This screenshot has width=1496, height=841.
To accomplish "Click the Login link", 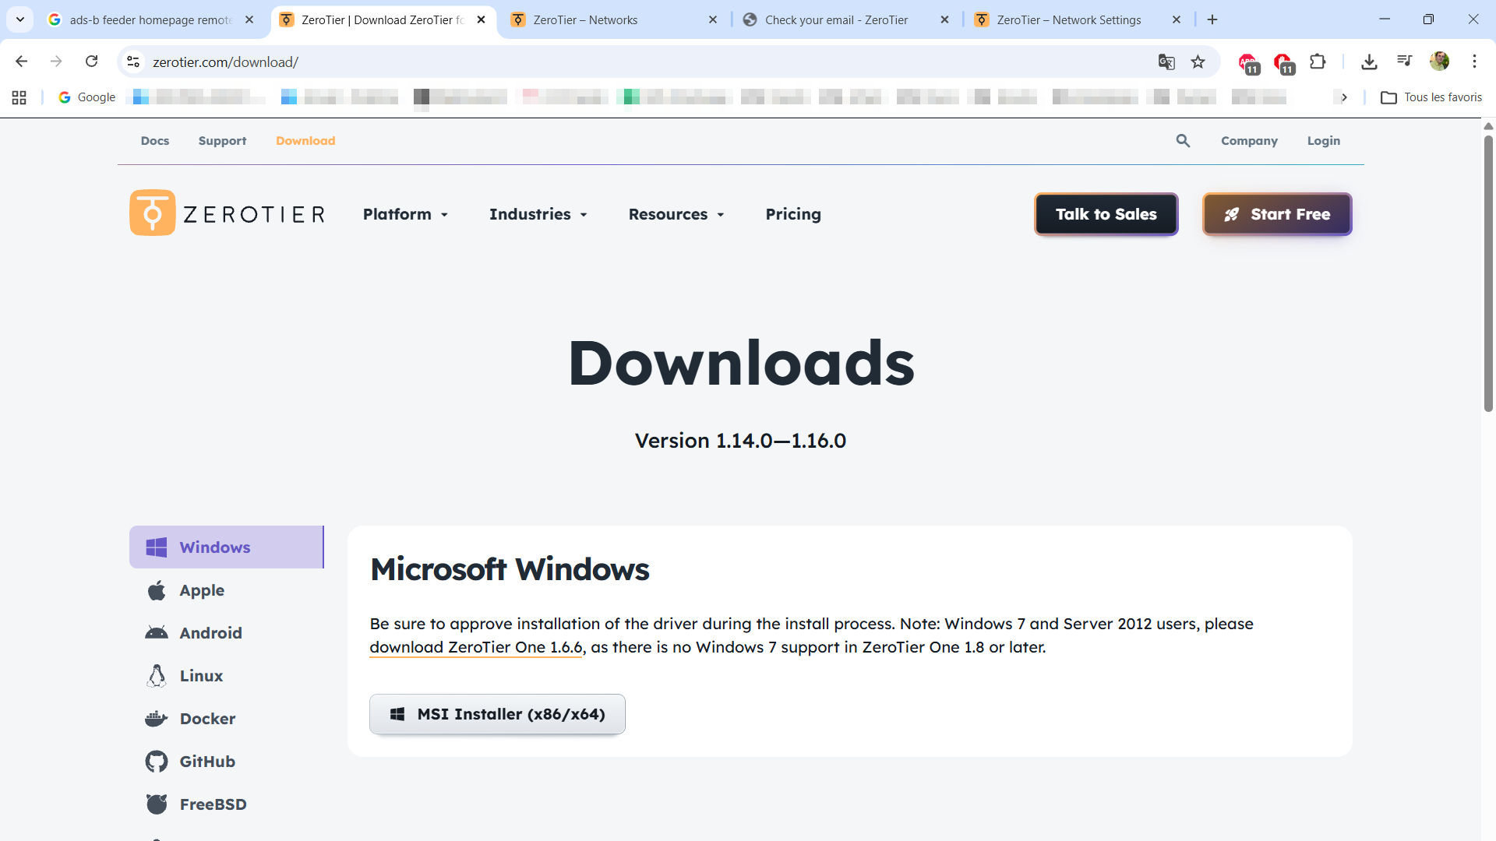I will (x=1324, y=141).
